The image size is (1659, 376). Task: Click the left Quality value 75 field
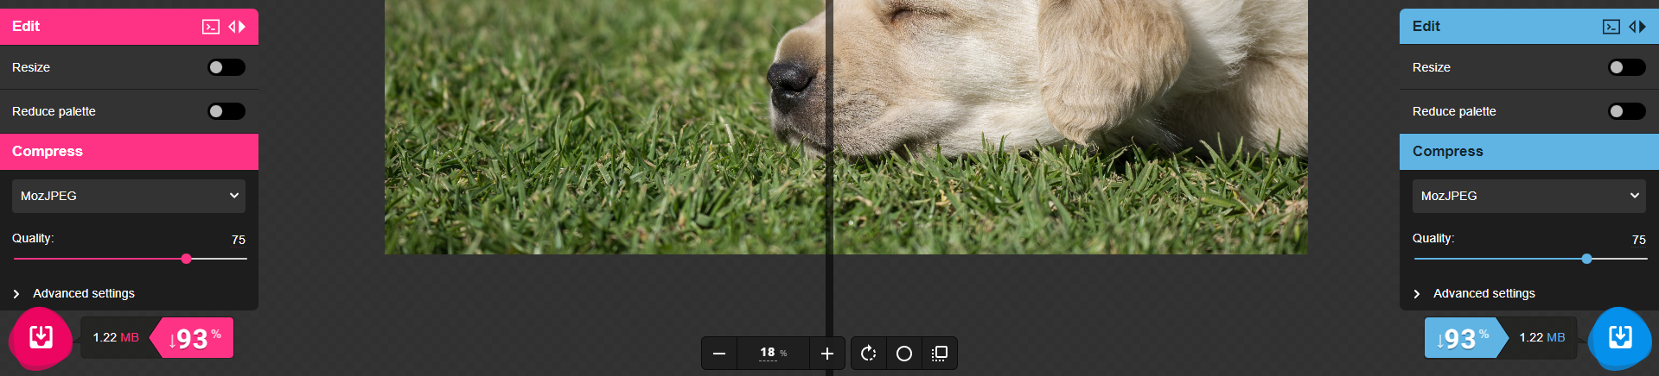click(238, 240)
